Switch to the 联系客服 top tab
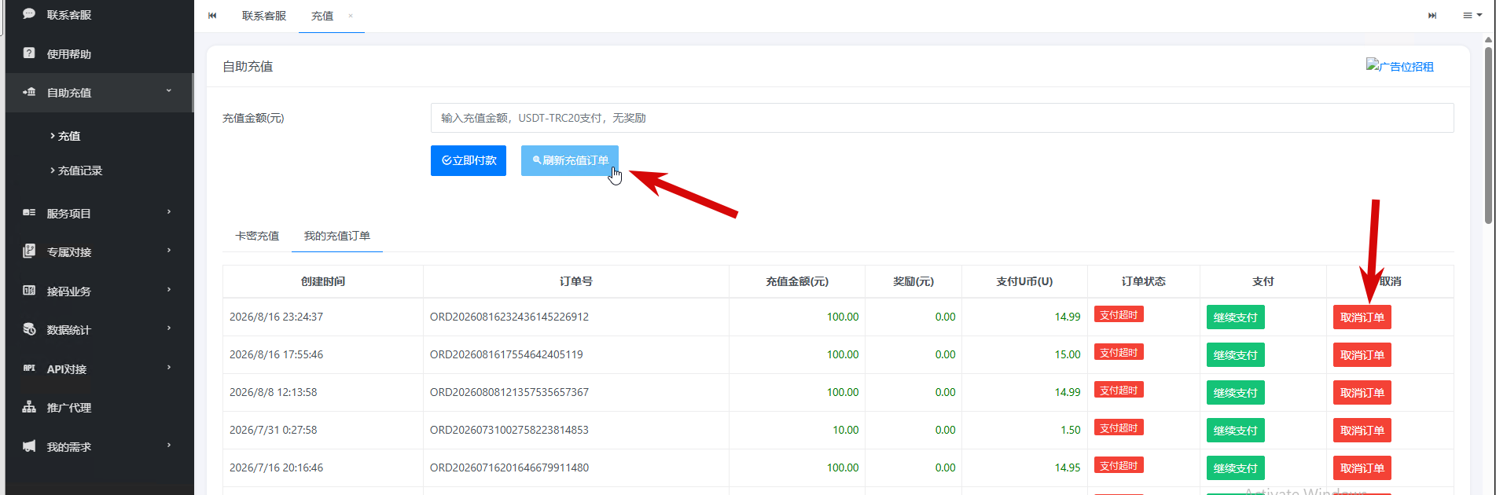1496x495 pixels. 264,16
